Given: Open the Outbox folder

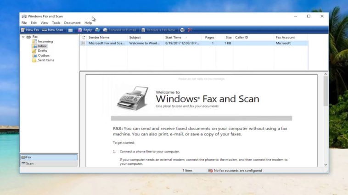Looking at the screenshot, I should 41,55.
